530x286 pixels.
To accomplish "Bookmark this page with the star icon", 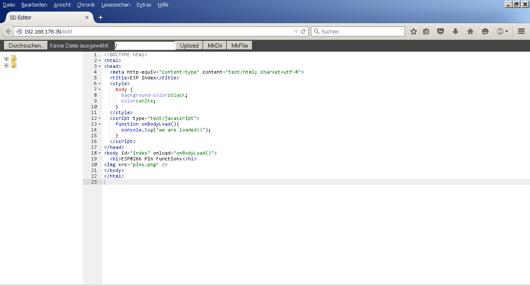I will pyautogui.click(x=413, y=31).
